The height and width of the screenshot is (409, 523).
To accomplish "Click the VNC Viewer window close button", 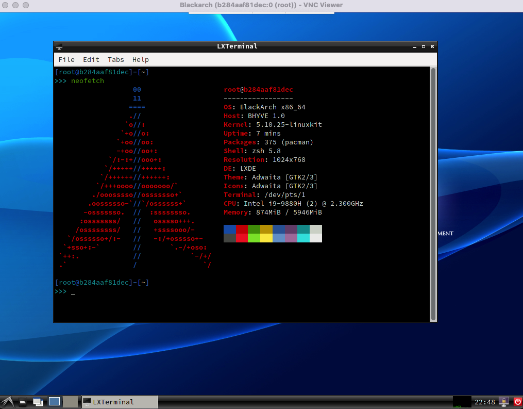I will point(5,5).
